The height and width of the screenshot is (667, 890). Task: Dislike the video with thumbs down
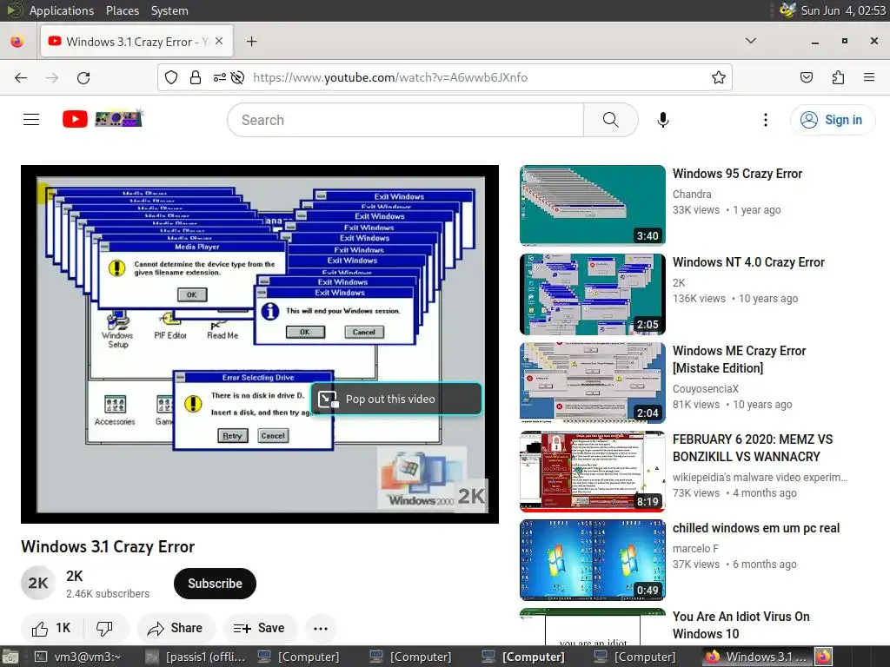pos(104,628)
